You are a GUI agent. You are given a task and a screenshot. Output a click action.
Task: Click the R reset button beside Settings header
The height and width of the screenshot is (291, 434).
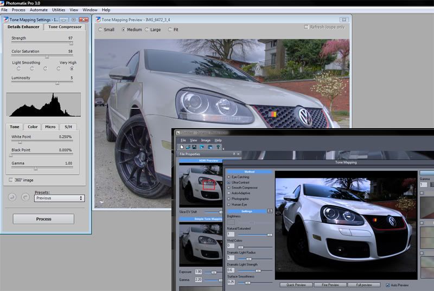coord(270,211)
